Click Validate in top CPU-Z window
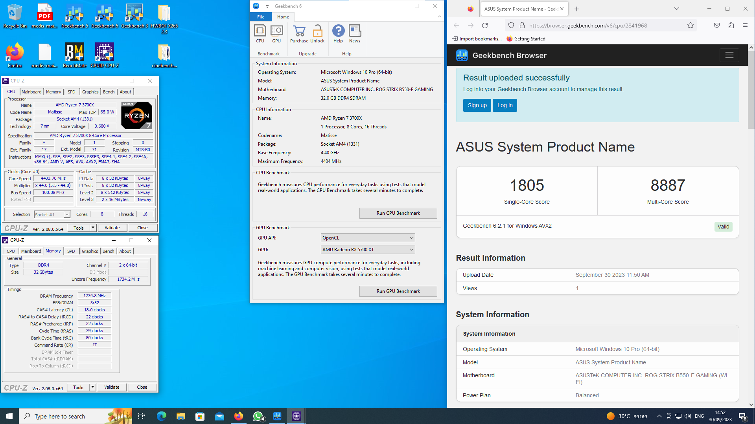 pyautogui.click(x=112, y=228)
